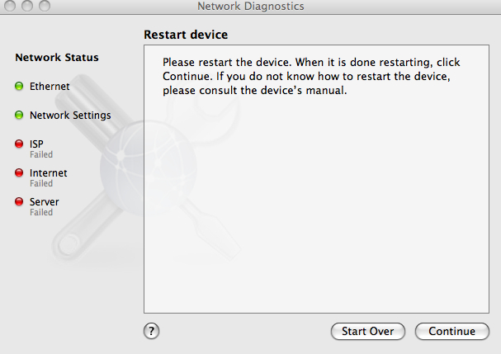Click the red Internet status light
This screenshot has width=501, height=354.
pyautogui.click(x=19, y=172)
